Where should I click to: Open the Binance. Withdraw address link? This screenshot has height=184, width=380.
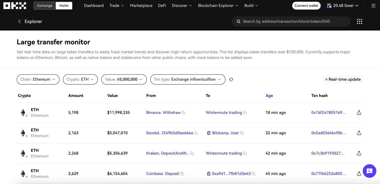(163, 112)
